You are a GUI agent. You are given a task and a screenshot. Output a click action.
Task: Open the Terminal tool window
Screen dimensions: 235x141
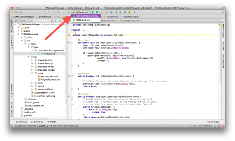[x=21, y=122]
